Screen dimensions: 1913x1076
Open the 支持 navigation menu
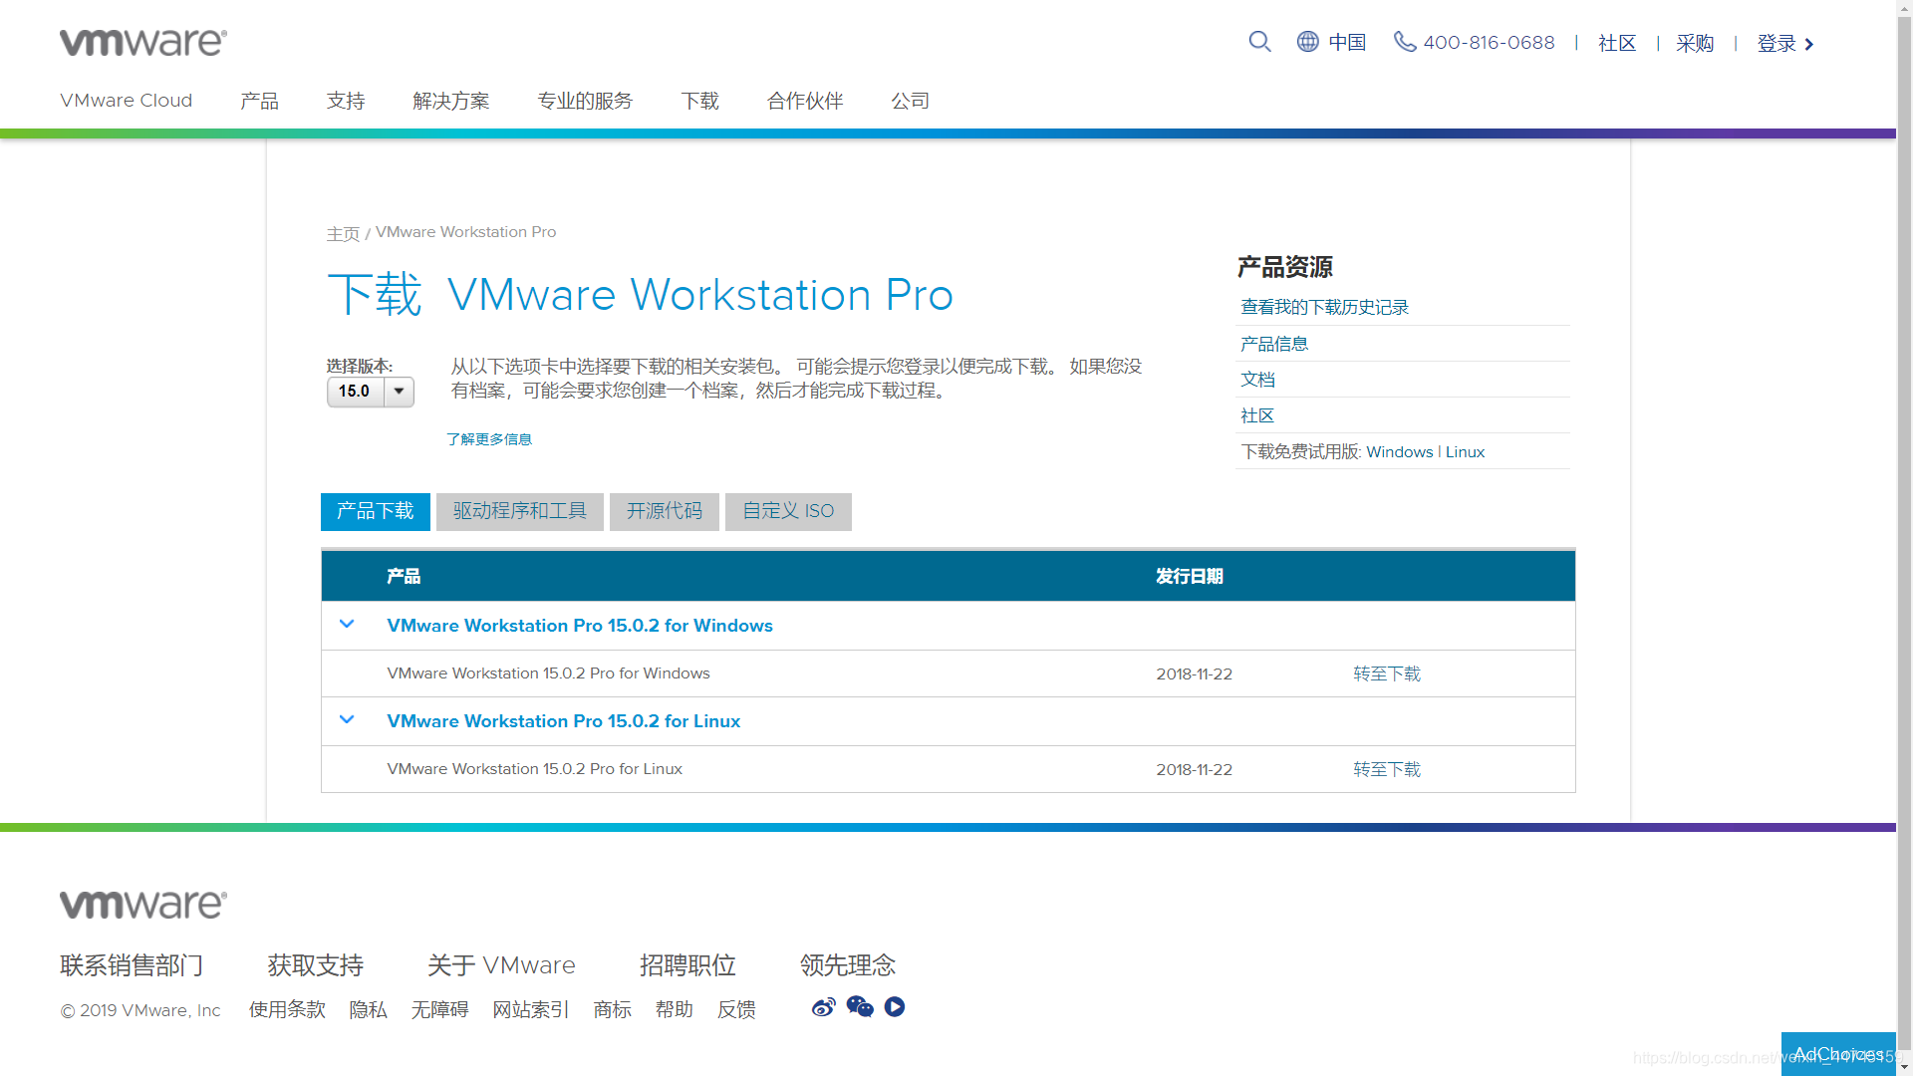pos(346,101)
